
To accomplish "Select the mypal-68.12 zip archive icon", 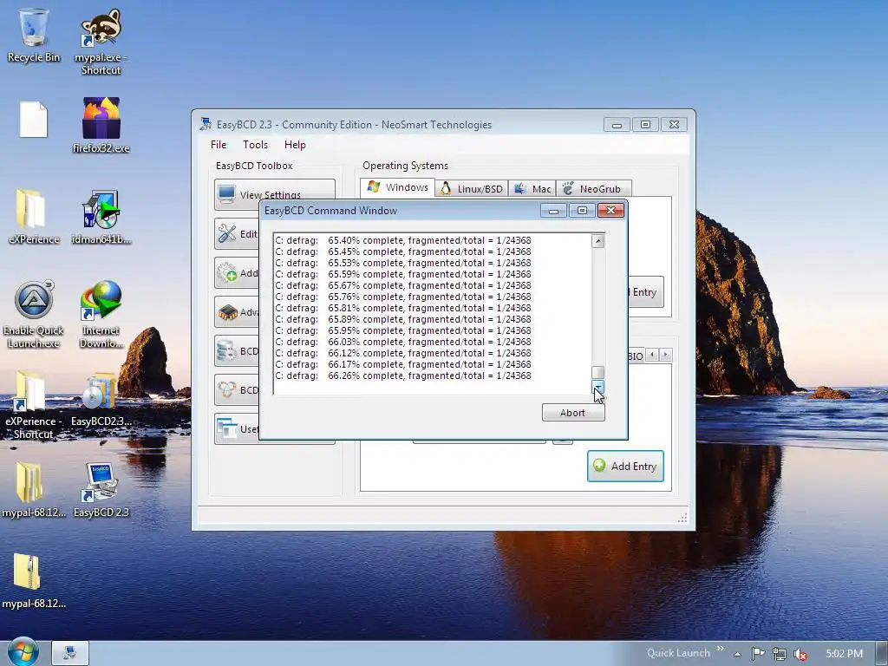I will [34, 580].
